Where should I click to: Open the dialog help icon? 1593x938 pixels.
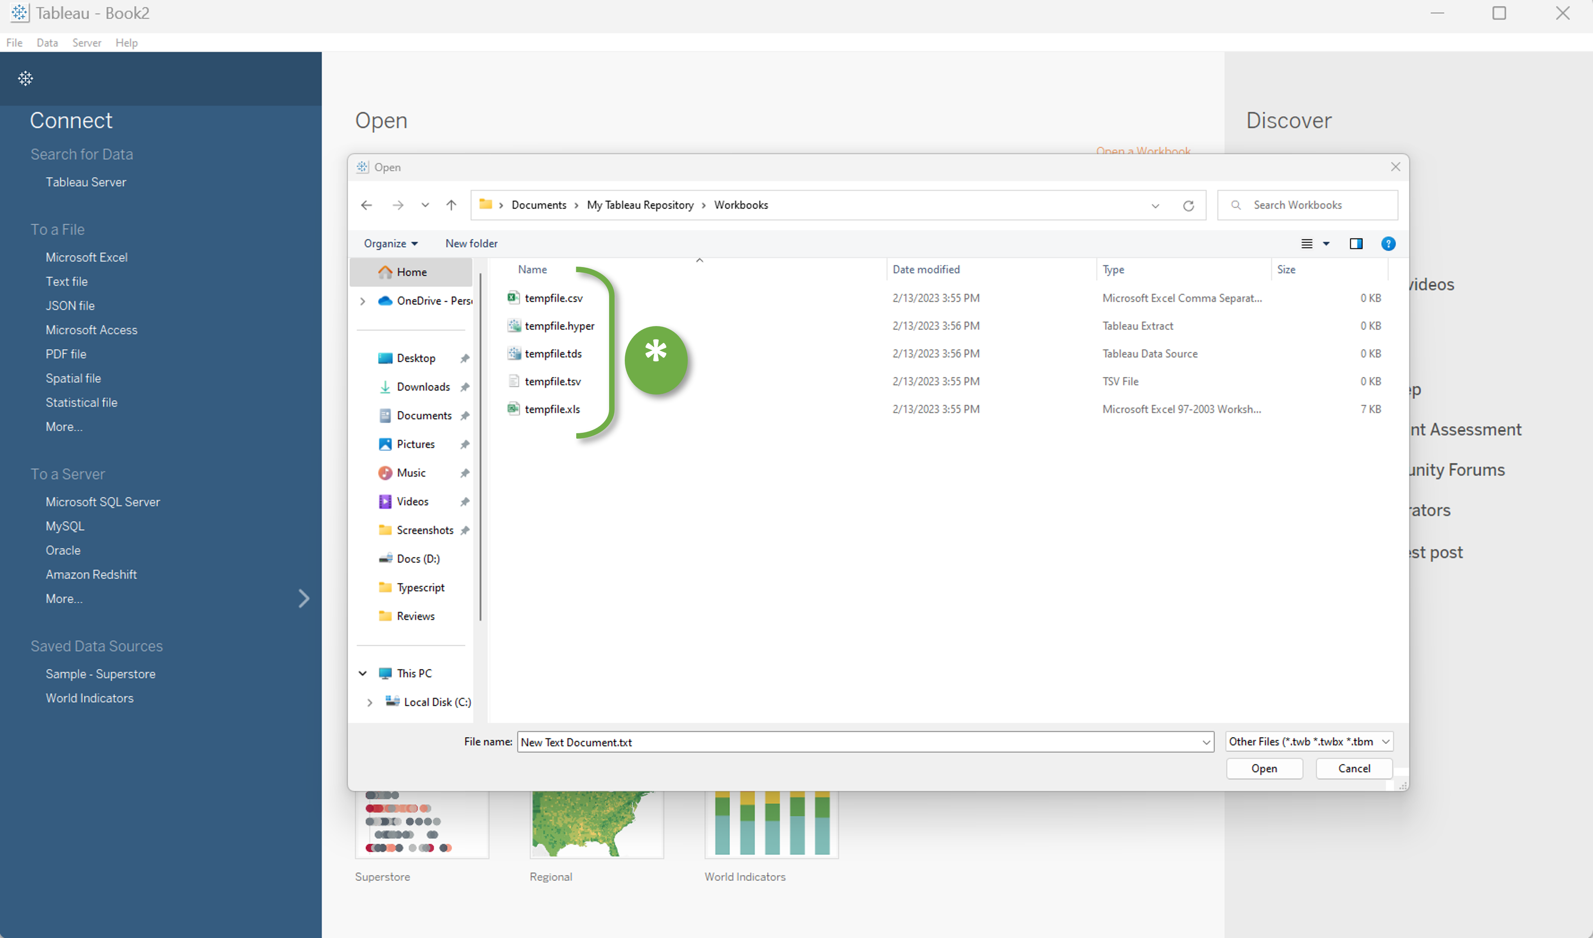1388,243
